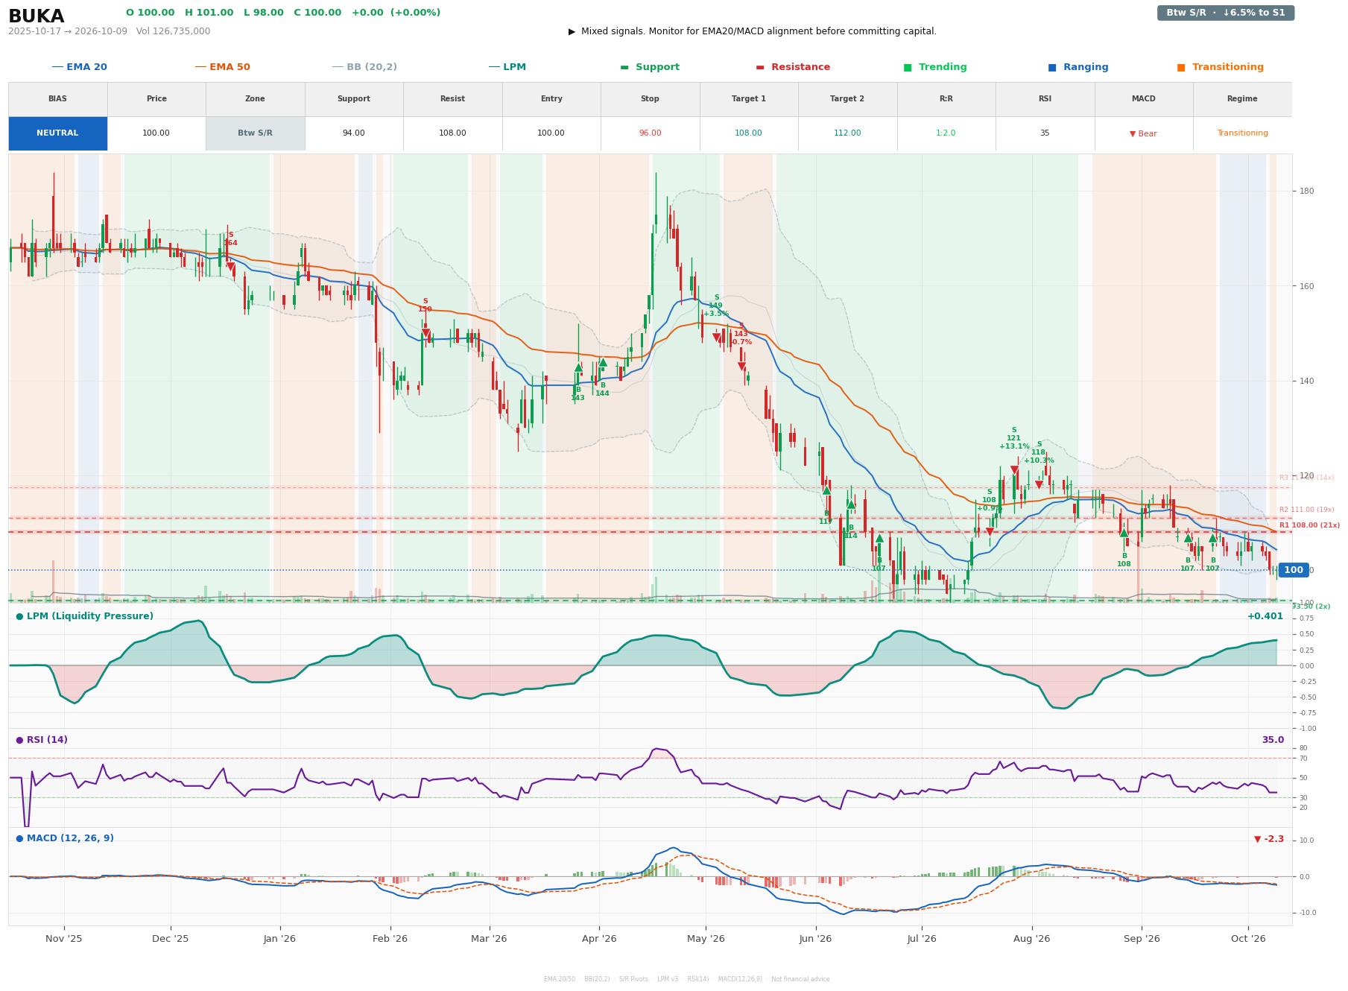This screenshot has height=991, width=1348.
Task: Click the purple dot beside RSI (14)
Action: [x=19, y=740]
